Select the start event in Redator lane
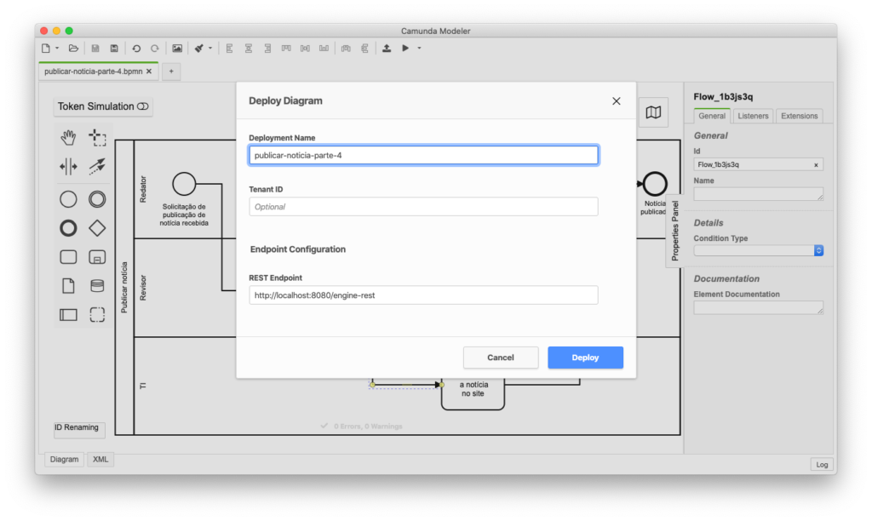This screenshot has height=521, width=872. (x=184, y=184)
